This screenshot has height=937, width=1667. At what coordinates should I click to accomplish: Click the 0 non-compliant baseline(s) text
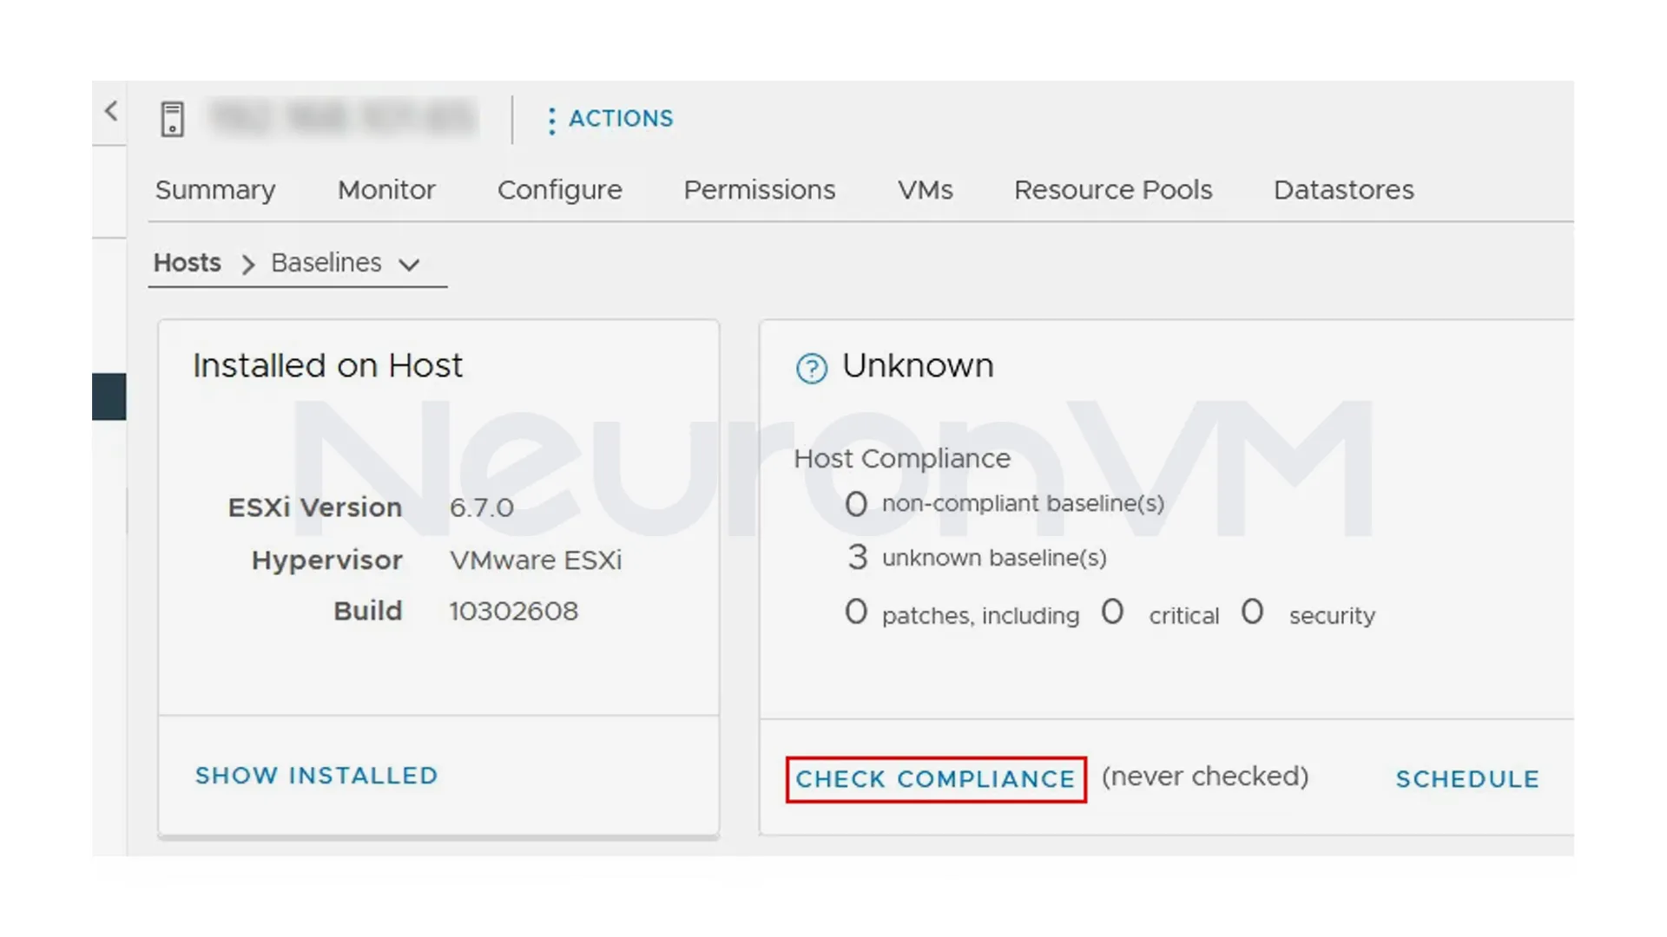[x=1005, y=504]
